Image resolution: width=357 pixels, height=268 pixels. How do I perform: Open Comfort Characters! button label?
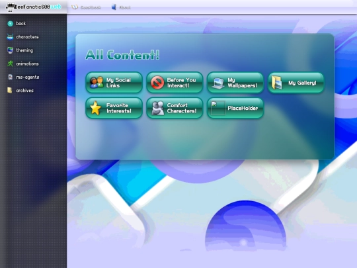coord(182,108)
